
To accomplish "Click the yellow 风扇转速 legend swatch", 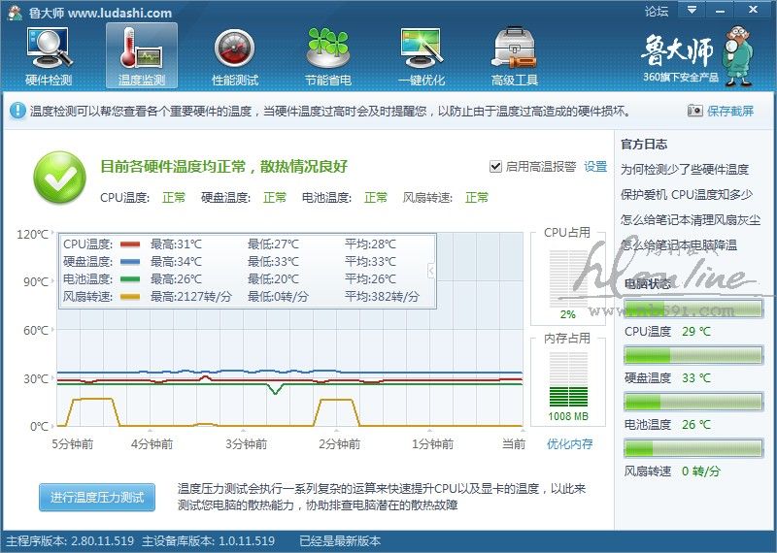I will [x=130, y=297].
